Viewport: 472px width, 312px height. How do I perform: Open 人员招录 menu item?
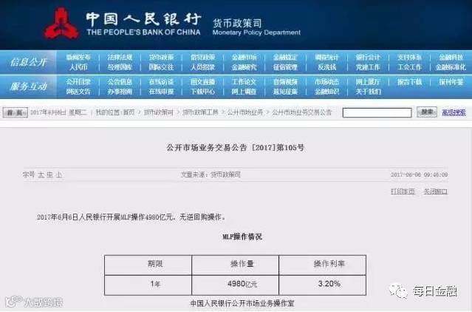pos(202,67)
